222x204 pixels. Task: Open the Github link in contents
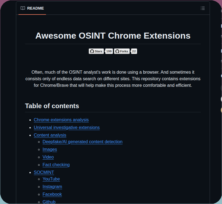[49, 202]
